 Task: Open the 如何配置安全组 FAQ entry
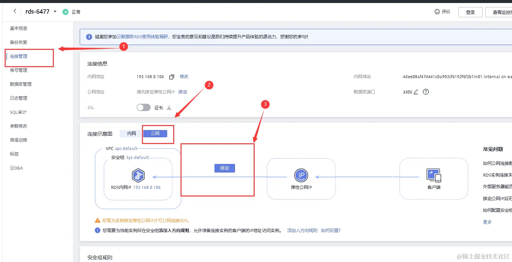[x=497, y=210]
